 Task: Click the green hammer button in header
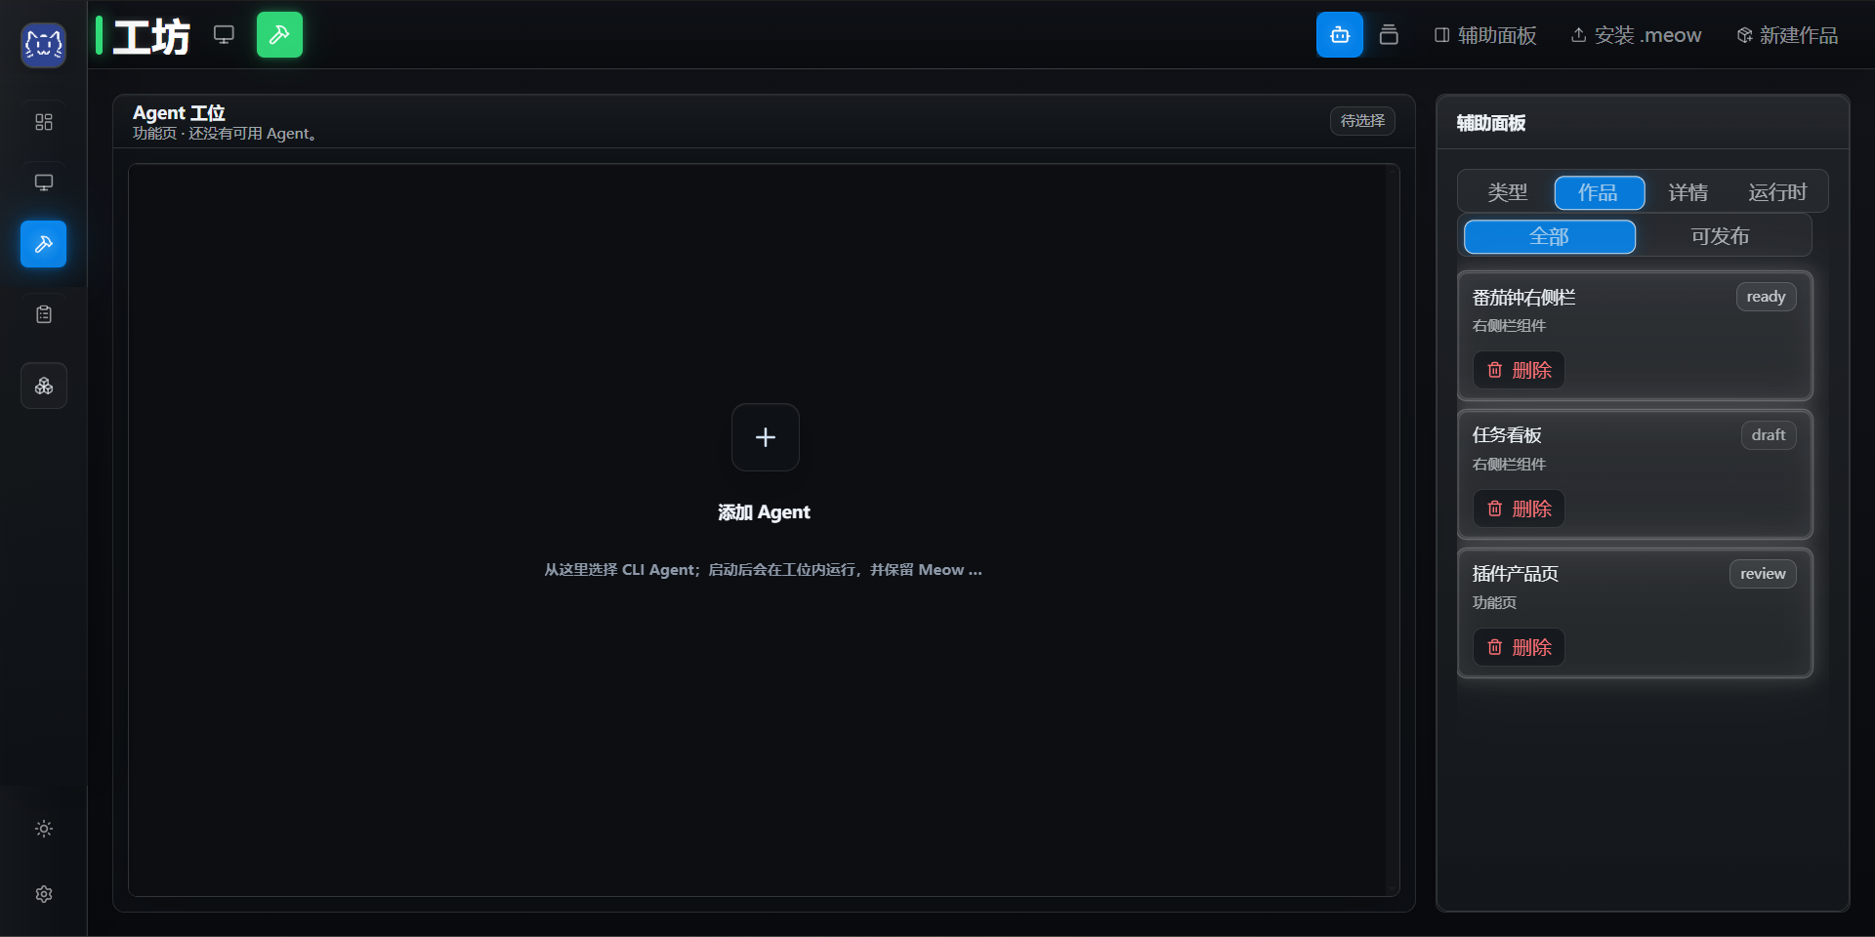(279, 35)
